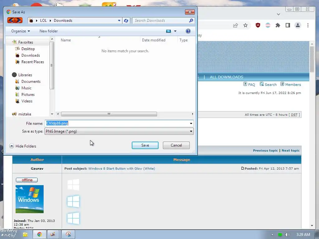Screen dimensions: 319x239
Task: Click the first white Windows logo image
Action: pyautogui.click(x=74, y=185)
